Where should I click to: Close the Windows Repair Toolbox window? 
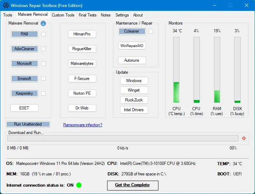246,5
